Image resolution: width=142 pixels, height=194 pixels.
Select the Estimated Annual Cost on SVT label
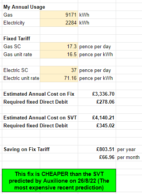pyautogui.click(x=40, y=118)
